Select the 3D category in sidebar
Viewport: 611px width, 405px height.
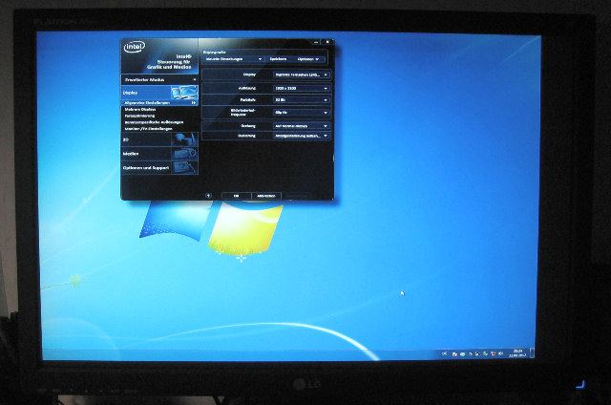(159, 139)
